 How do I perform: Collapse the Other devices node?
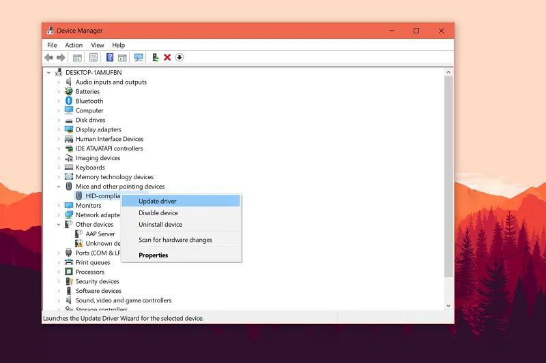pyautogui.click(x=59, y=224)
